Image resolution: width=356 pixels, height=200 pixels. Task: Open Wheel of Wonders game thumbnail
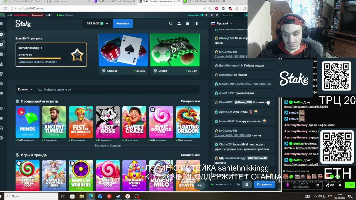click(81, 175)
